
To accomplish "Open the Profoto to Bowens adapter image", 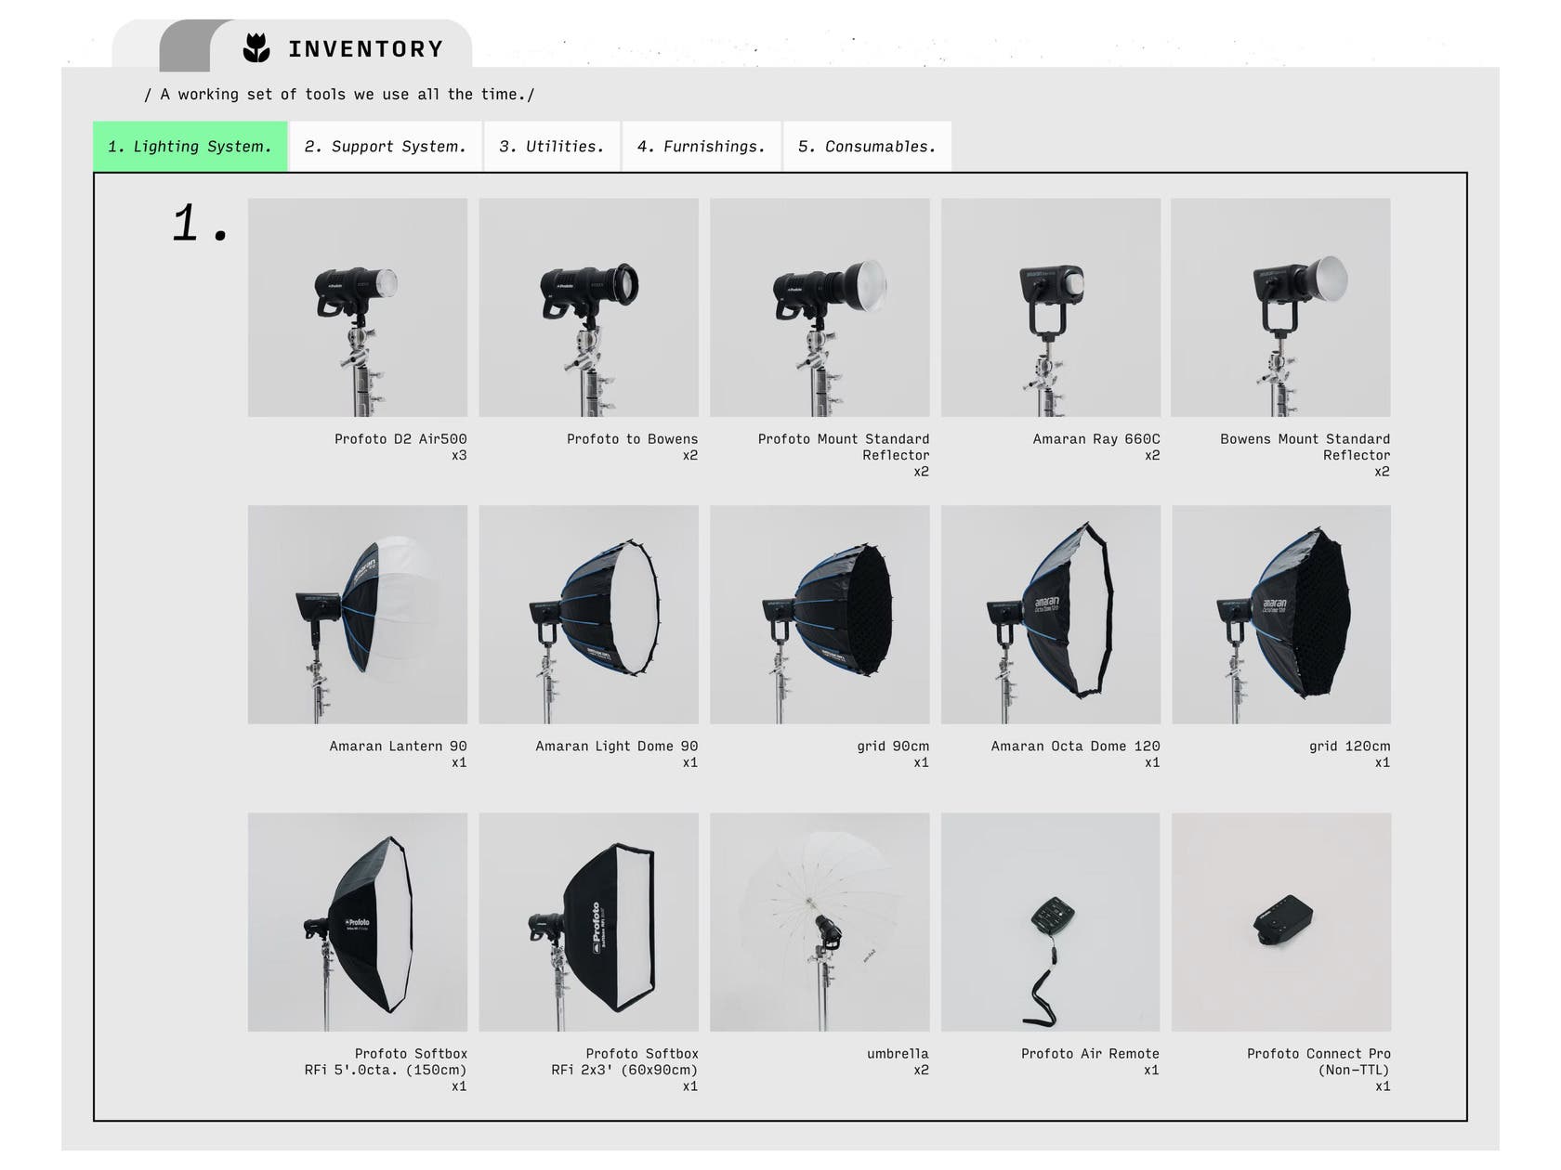I will [588, 307].
